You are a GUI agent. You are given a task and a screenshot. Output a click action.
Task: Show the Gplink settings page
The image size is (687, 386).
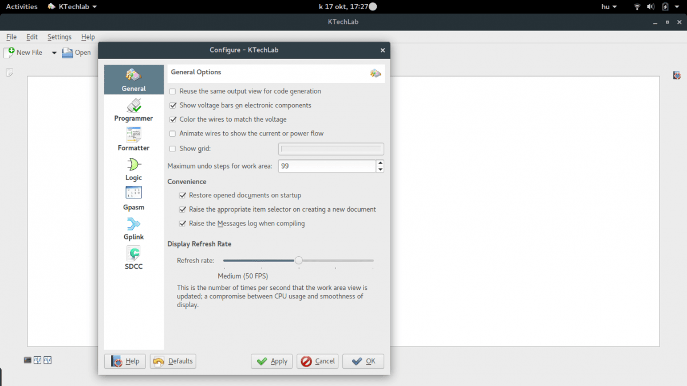pos(134,229)
